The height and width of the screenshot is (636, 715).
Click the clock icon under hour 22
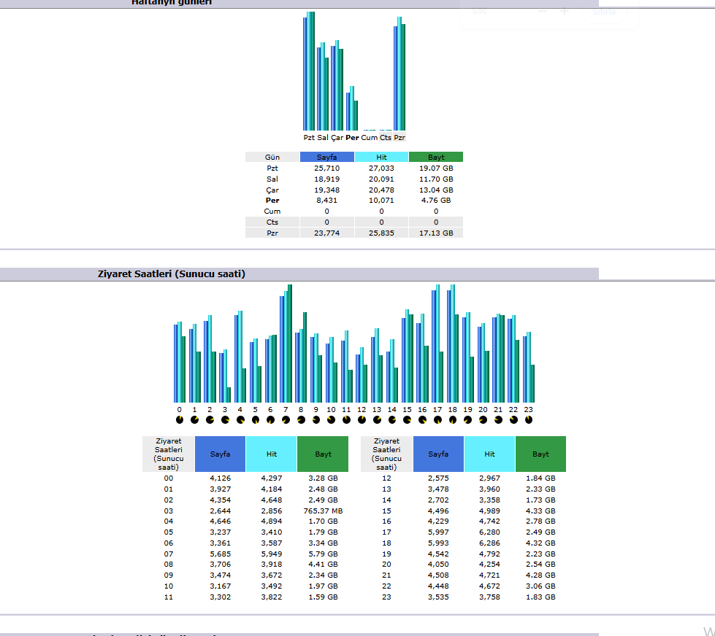pyautogui.click(x=513, y=420)
